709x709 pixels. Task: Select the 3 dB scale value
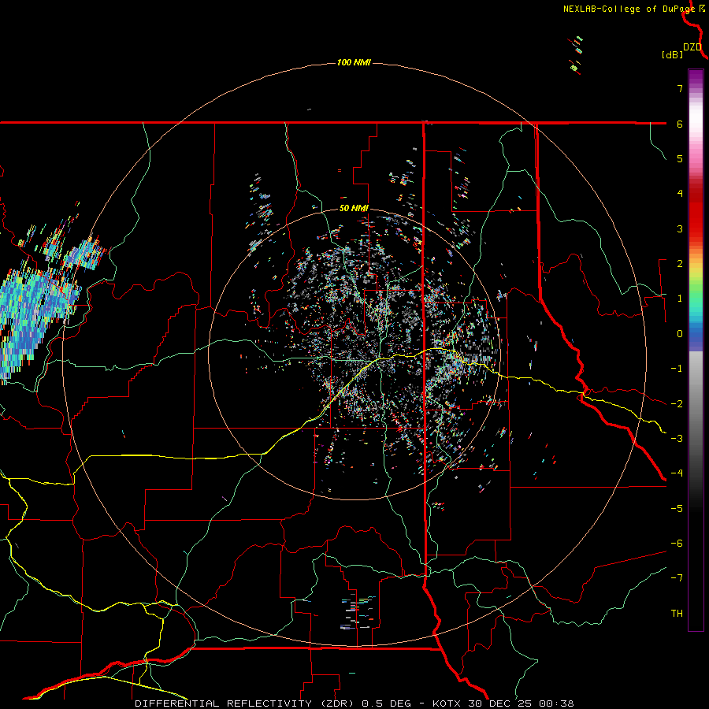pos(680,228)
